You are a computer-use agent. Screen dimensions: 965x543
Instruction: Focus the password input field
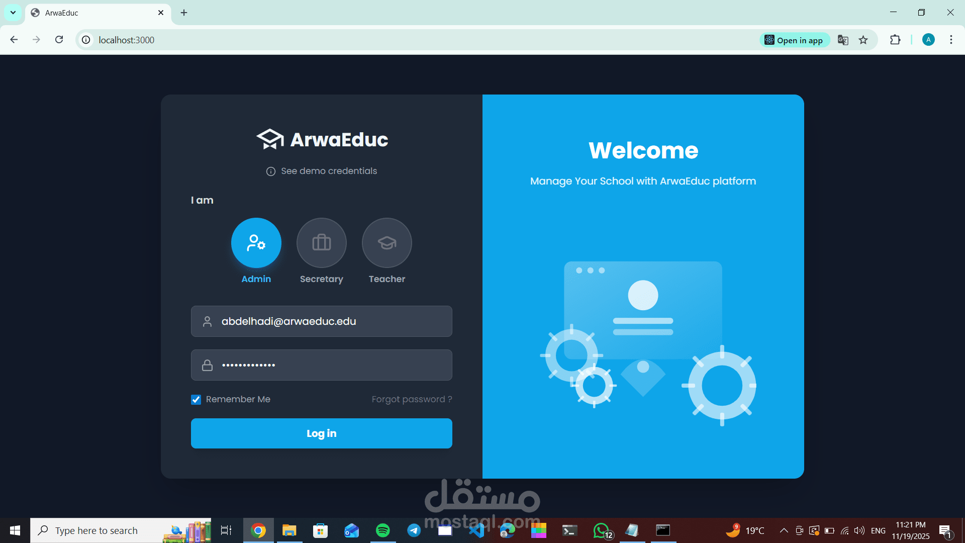pyautogui.click(x=322, y=365)
